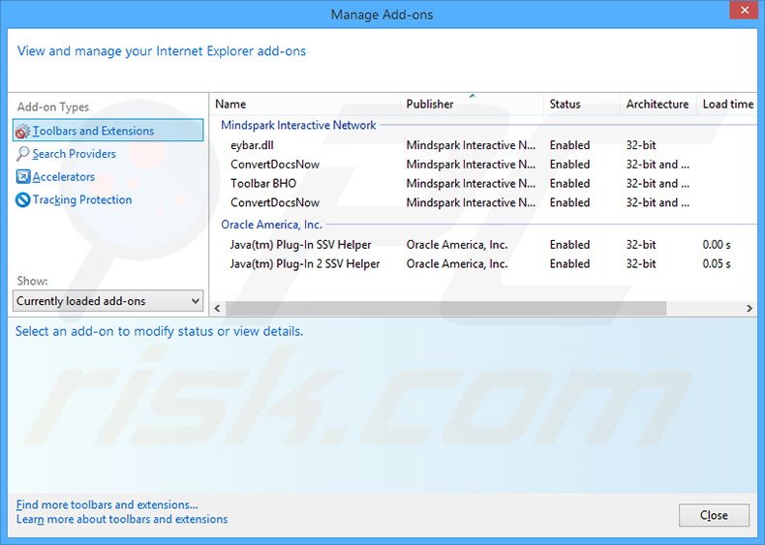Select the eybar.dll add-on row
Image resolution: width=765 pixels, height=545 pixels.
[483, 145]
